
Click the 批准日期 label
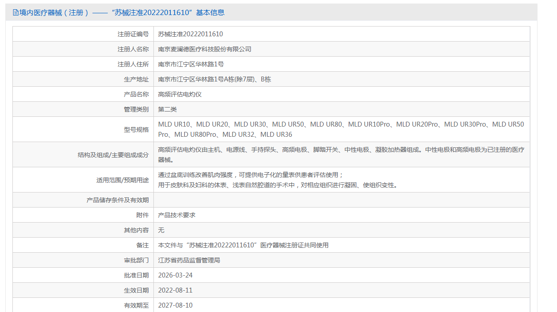pyautogui.click(x=136, y=275)
